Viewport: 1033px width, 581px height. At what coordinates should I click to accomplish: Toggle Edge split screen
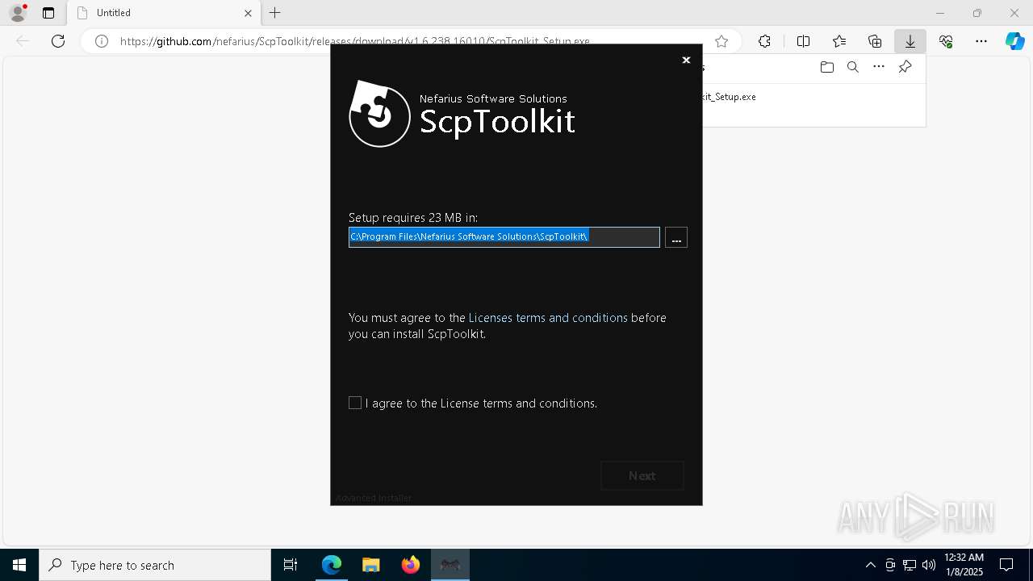(x=803, y=41)
